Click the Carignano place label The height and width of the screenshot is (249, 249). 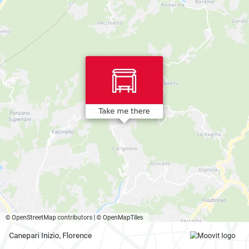pos(124,148)
